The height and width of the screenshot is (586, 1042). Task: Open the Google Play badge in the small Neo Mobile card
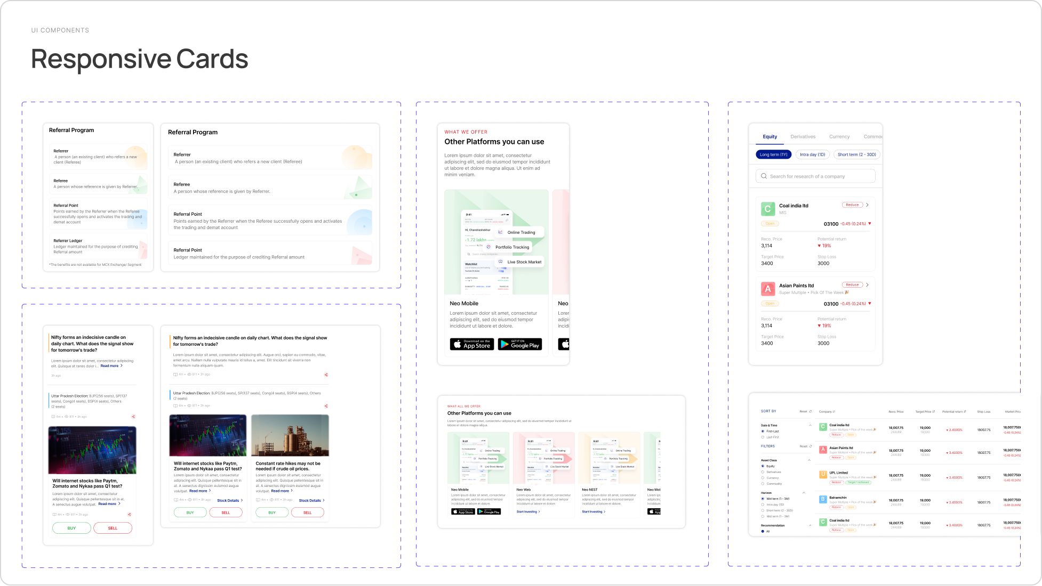pyautogui.click(x=489, y=511)
